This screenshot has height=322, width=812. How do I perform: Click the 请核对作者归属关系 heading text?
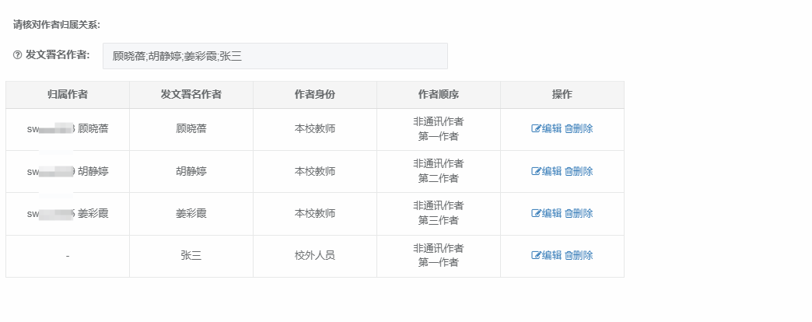[57, 25]
